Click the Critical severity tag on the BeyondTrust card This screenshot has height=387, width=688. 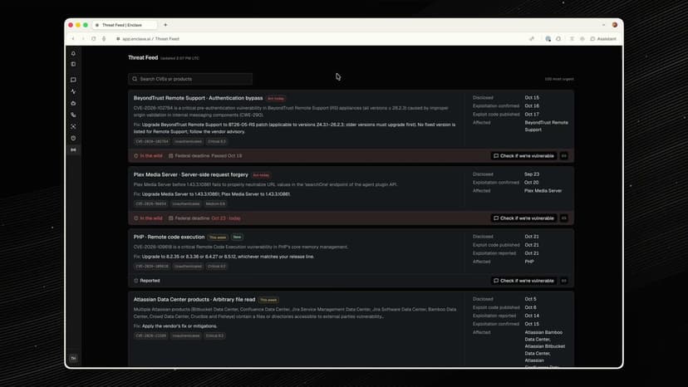[216, 142]
